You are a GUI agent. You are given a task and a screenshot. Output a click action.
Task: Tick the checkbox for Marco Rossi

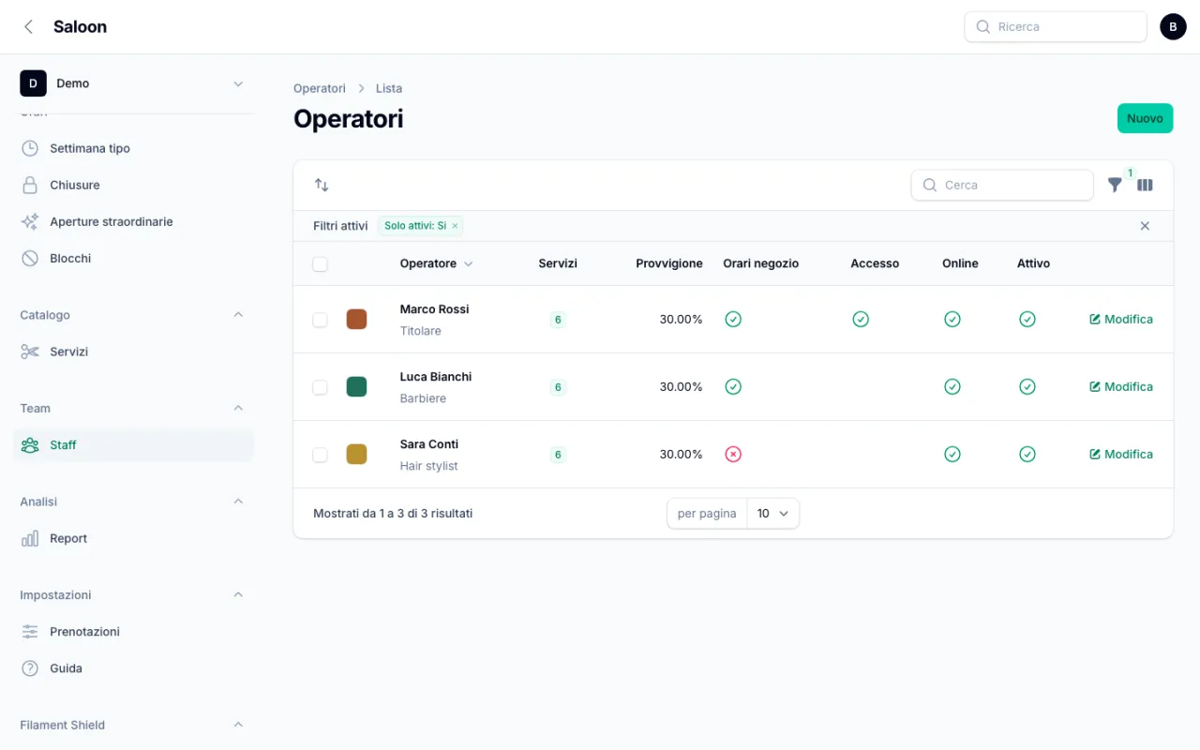pyautogui.click(x=320, y=320)
